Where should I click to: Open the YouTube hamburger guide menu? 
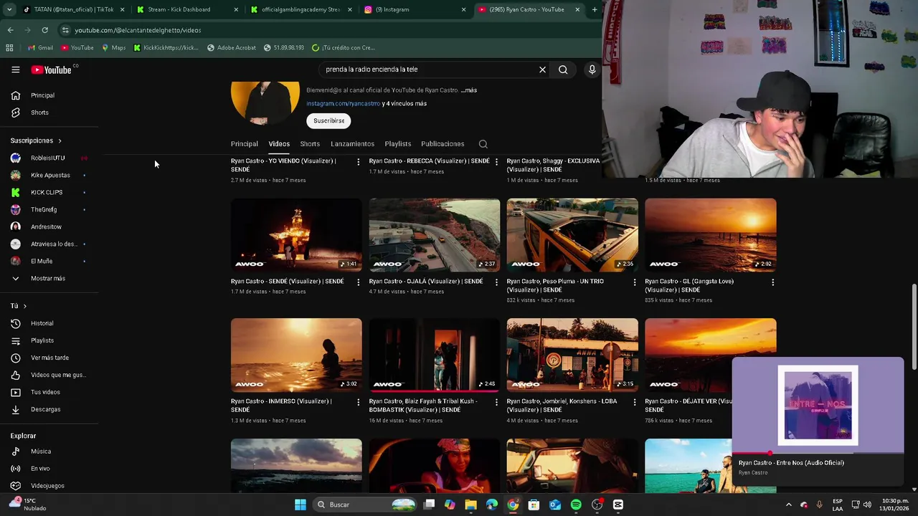[x=15, y=70]
